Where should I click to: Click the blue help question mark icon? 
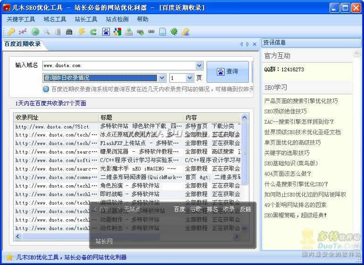[x=46, y=89]
